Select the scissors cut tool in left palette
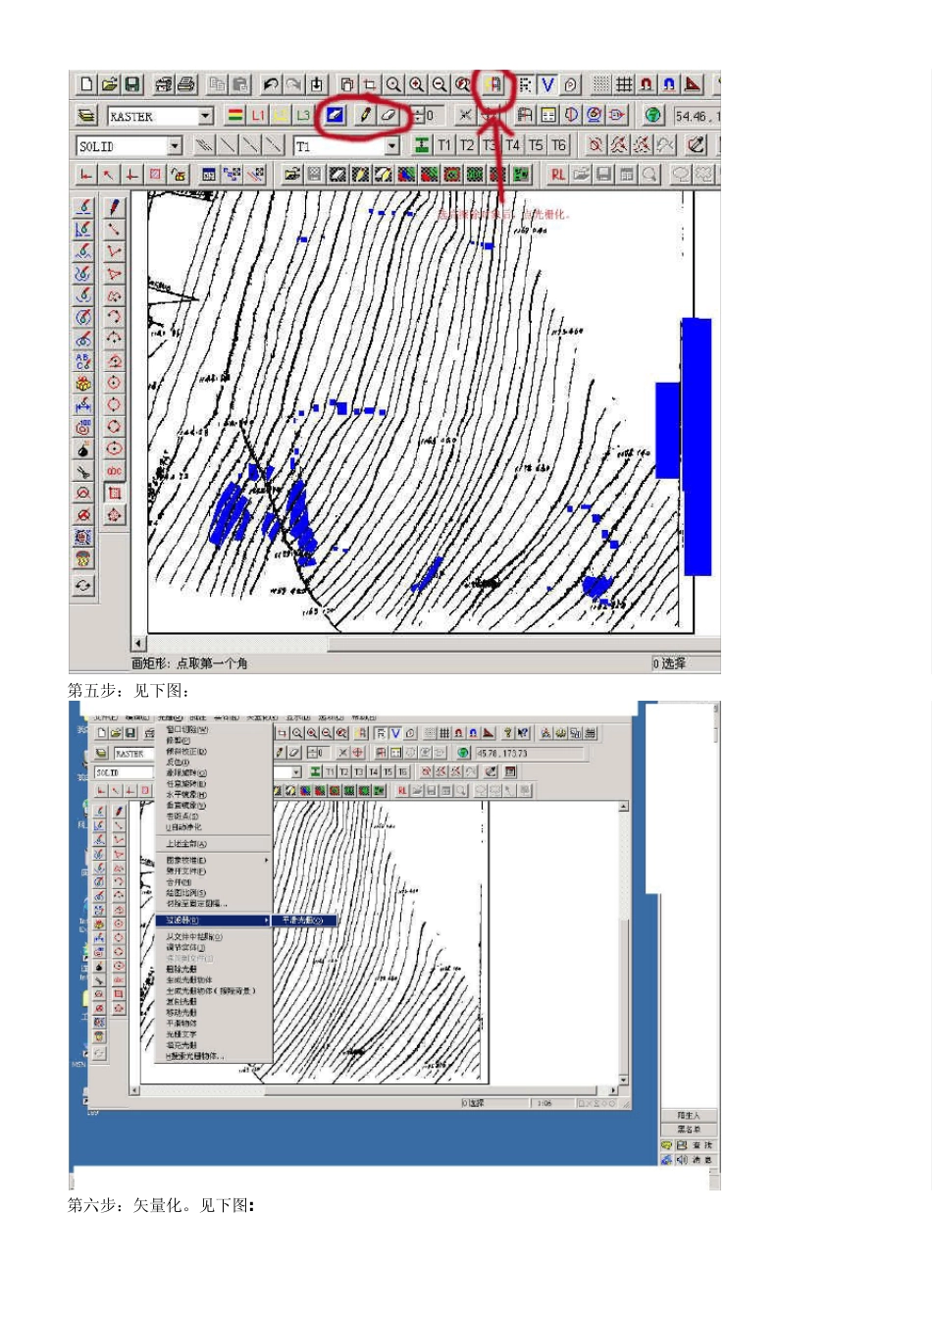Viewport: 932px width, 1319px height. point(83,471)
